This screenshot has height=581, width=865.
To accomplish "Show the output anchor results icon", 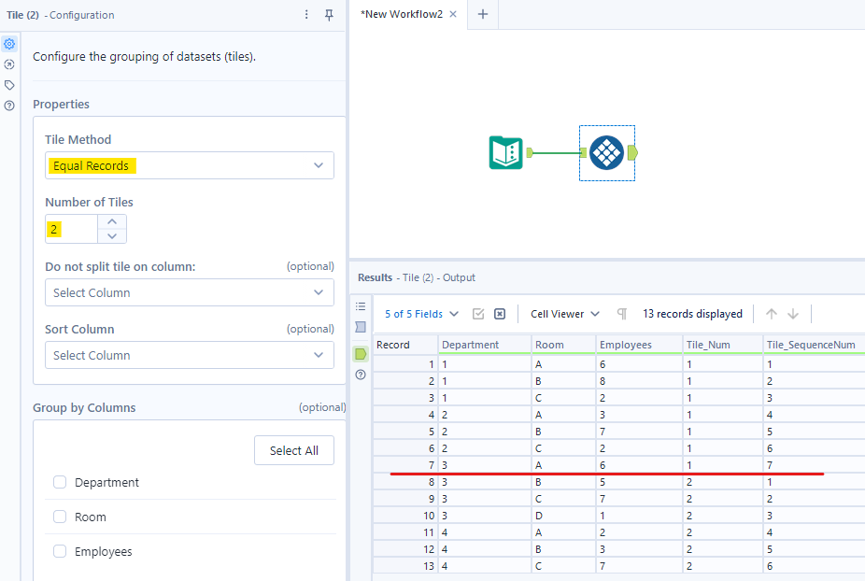I will (x=361, y=354).
